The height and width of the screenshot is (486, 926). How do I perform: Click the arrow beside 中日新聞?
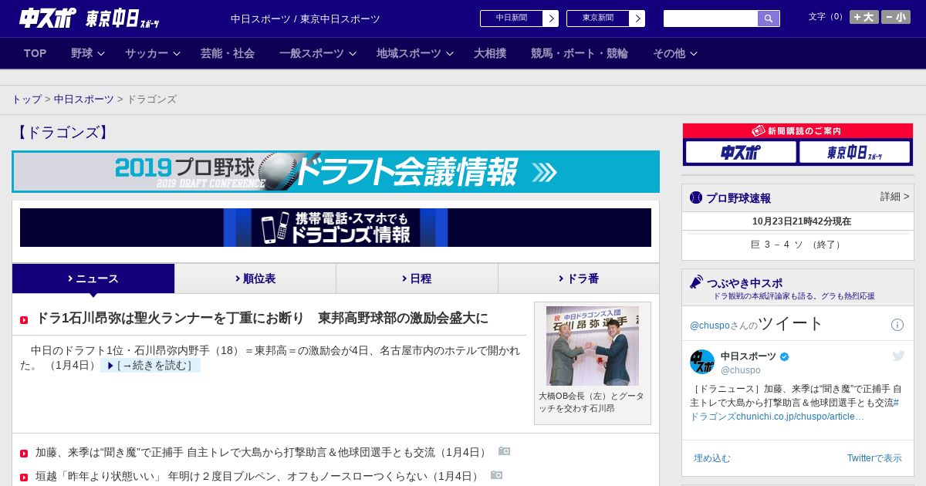[x=551, y=19]
